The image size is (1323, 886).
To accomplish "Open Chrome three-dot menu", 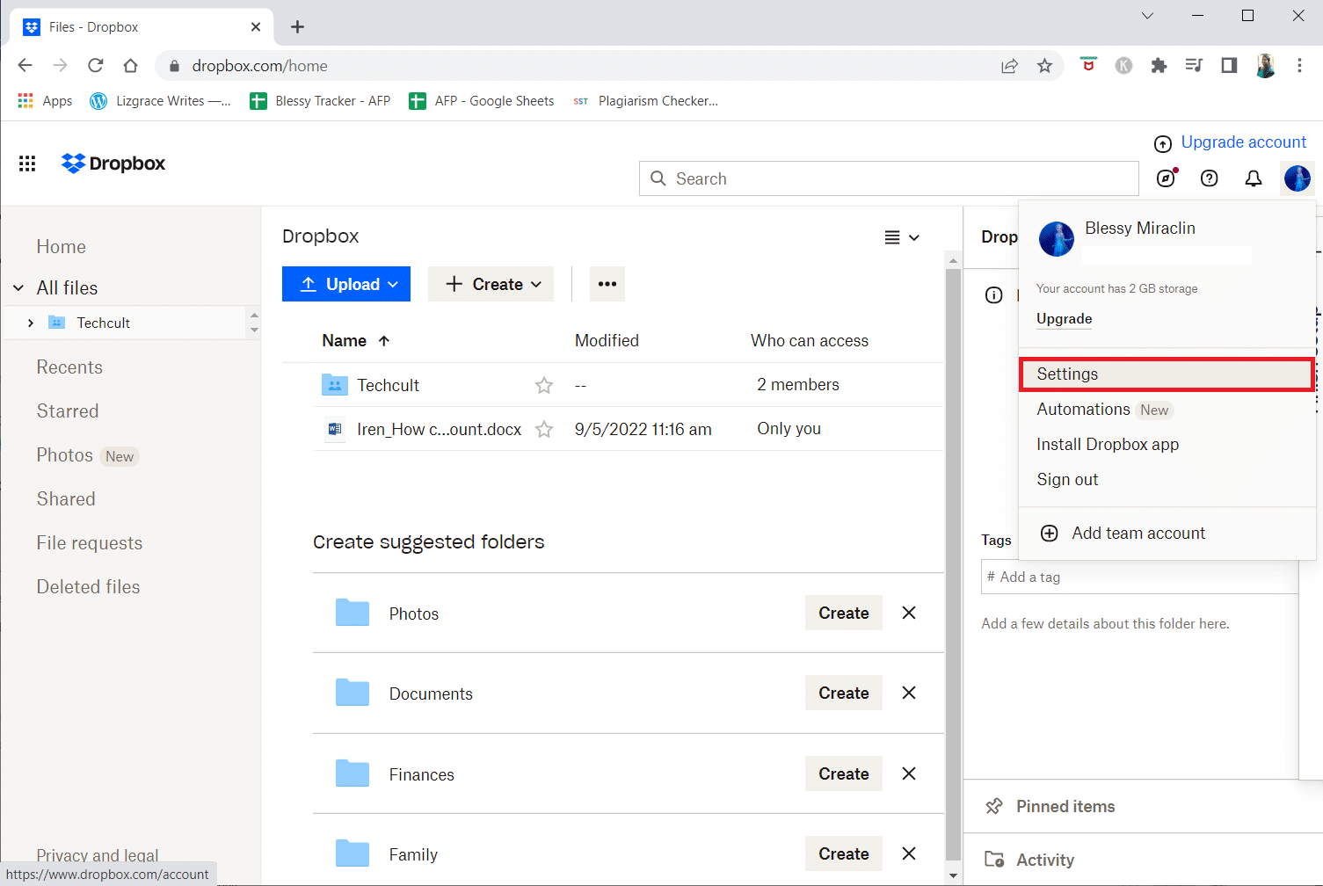I will click(1299, 66).
